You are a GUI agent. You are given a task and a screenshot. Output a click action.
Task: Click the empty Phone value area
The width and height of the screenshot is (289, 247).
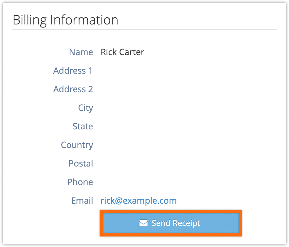point(188,182)
